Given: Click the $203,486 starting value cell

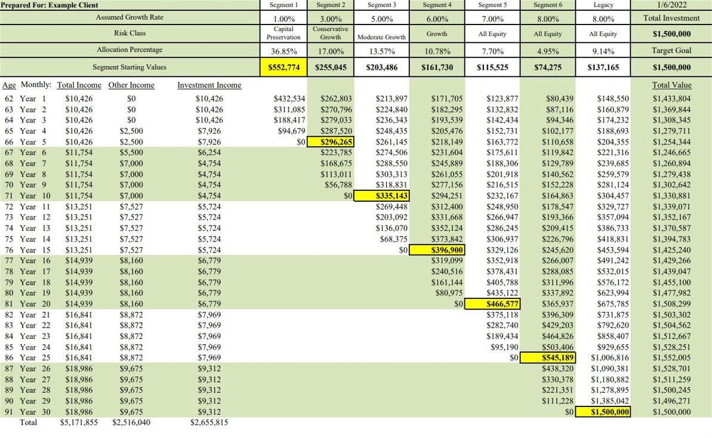Looking at the screenshot, I should tap(381, 67).
